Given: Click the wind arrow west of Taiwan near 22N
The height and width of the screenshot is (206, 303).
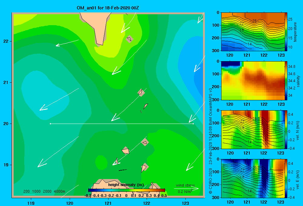Looking at the screenshot, I should click(67, 43).
